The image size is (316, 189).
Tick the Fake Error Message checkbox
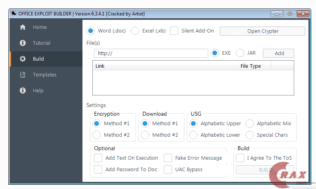(168, 158)
